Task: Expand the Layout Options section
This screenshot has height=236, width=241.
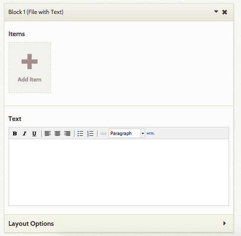Action: 224,223
